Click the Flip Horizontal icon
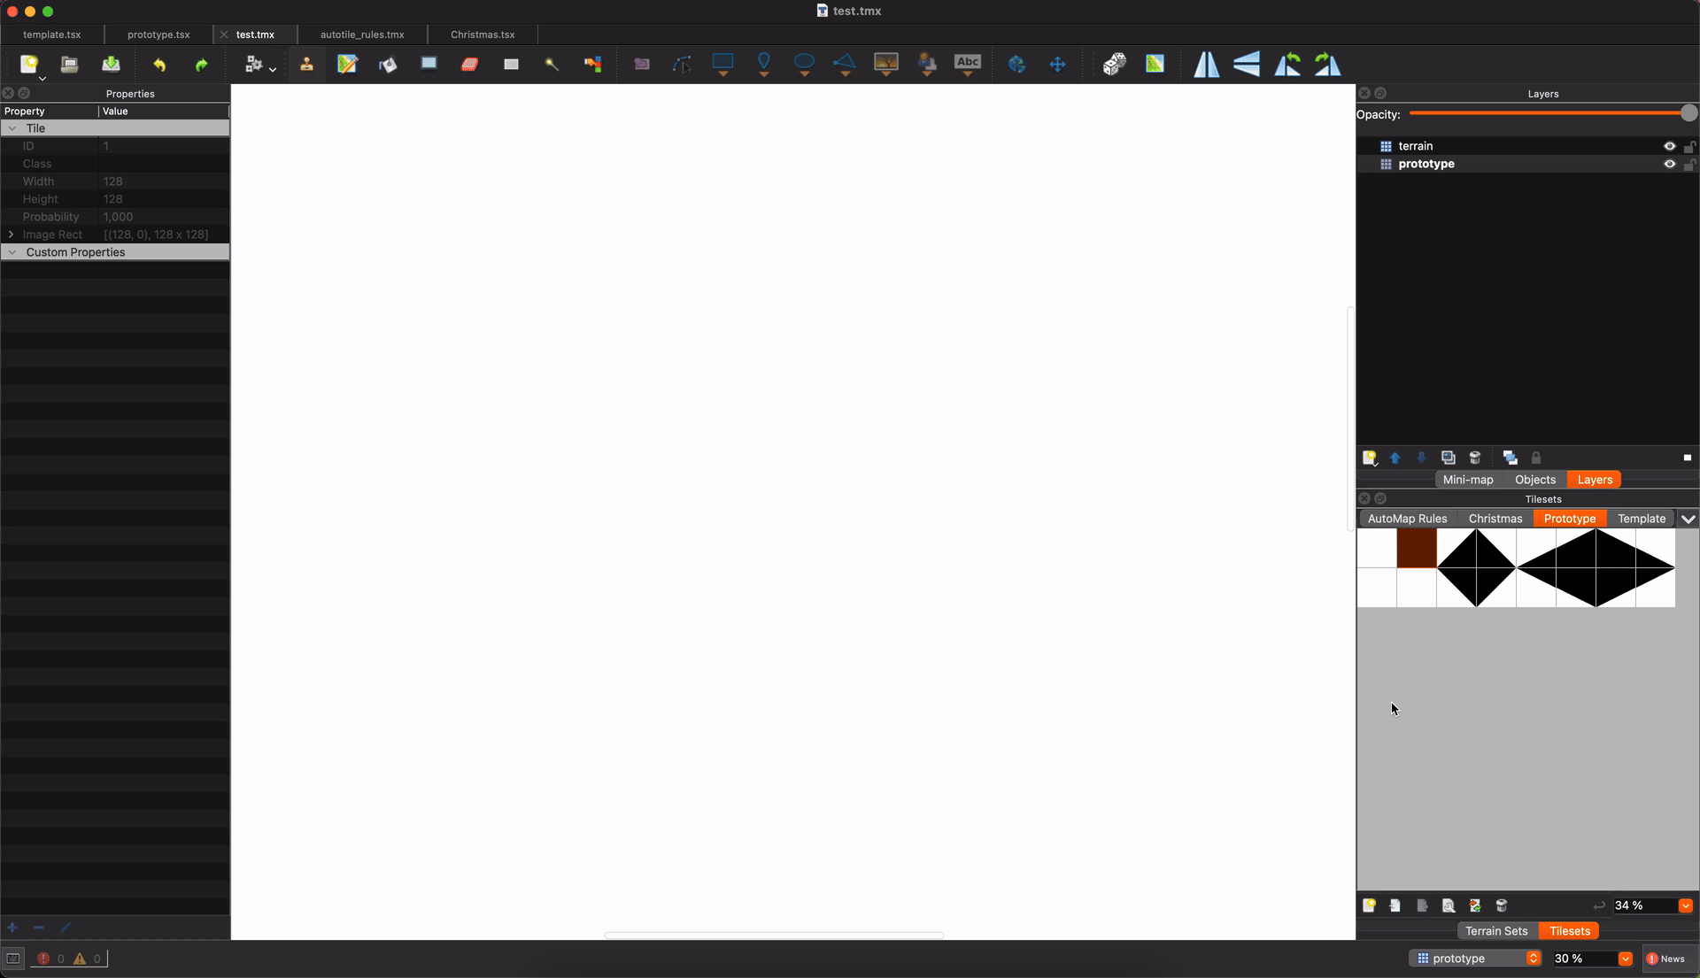The width and height of the screenshot is (1700, 978). (1206, 64)
